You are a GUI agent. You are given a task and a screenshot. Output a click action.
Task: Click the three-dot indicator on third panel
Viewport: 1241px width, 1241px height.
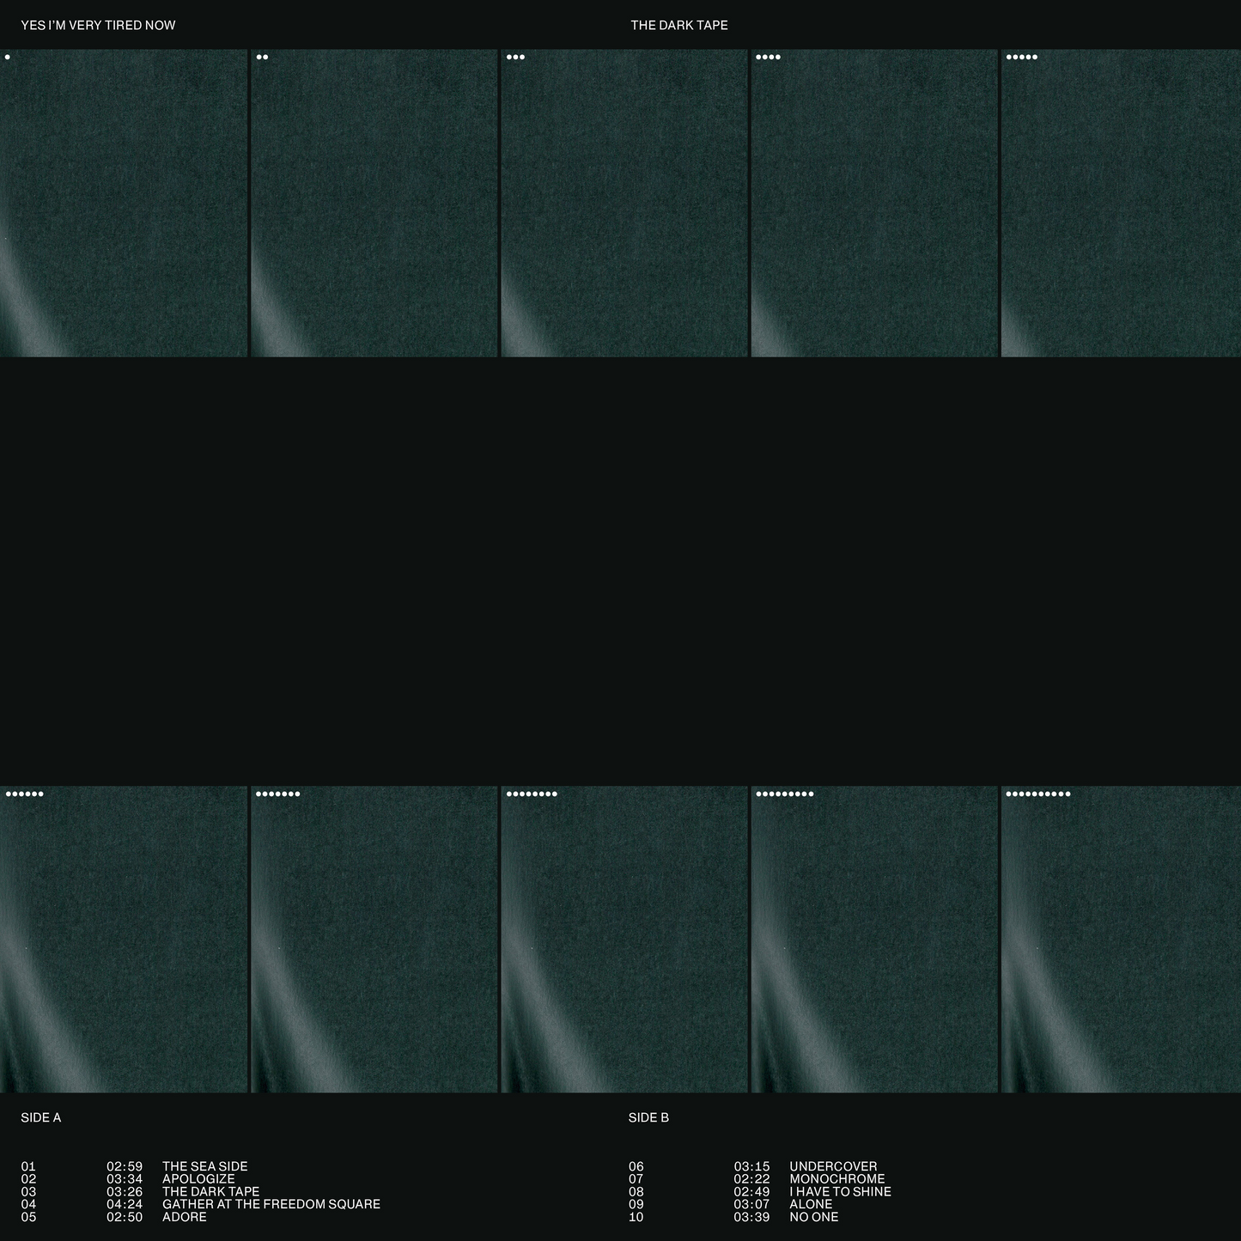(x=515, y=58)
